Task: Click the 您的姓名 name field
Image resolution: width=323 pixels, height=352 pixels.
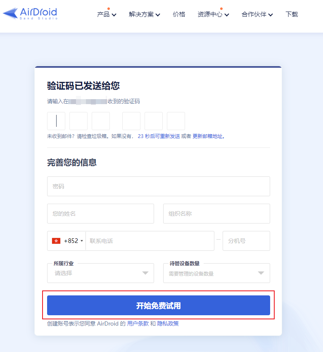Action: coord(100,214)
